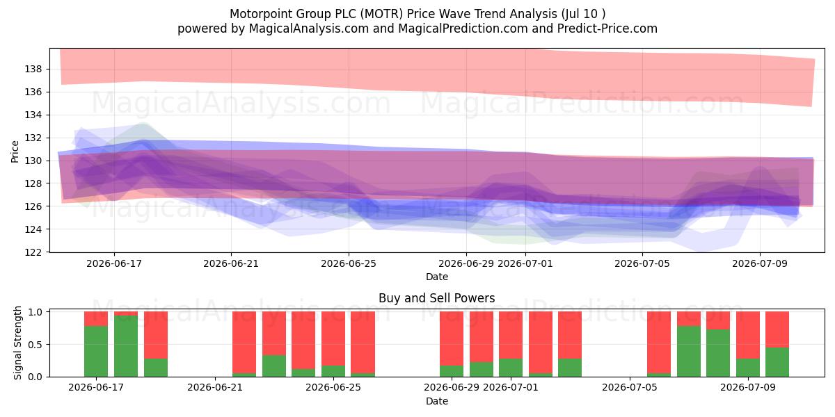Viewport: 835px width, 417px height.
Task: Click 2026-06-17 tick on the Buy/Sell chart
Action: point(96,388)
